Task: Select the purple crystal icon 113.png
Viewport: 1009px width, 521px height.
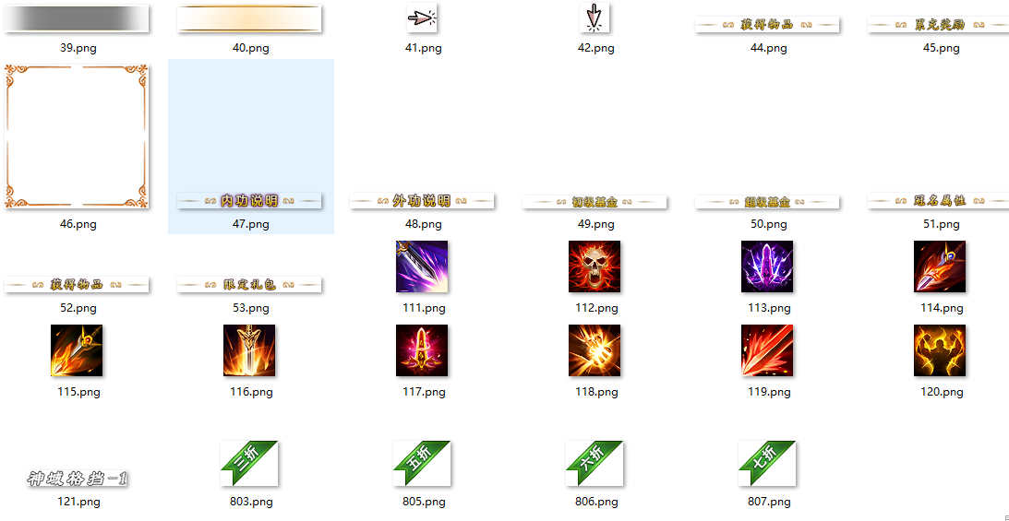Action: tap(767, 266)
